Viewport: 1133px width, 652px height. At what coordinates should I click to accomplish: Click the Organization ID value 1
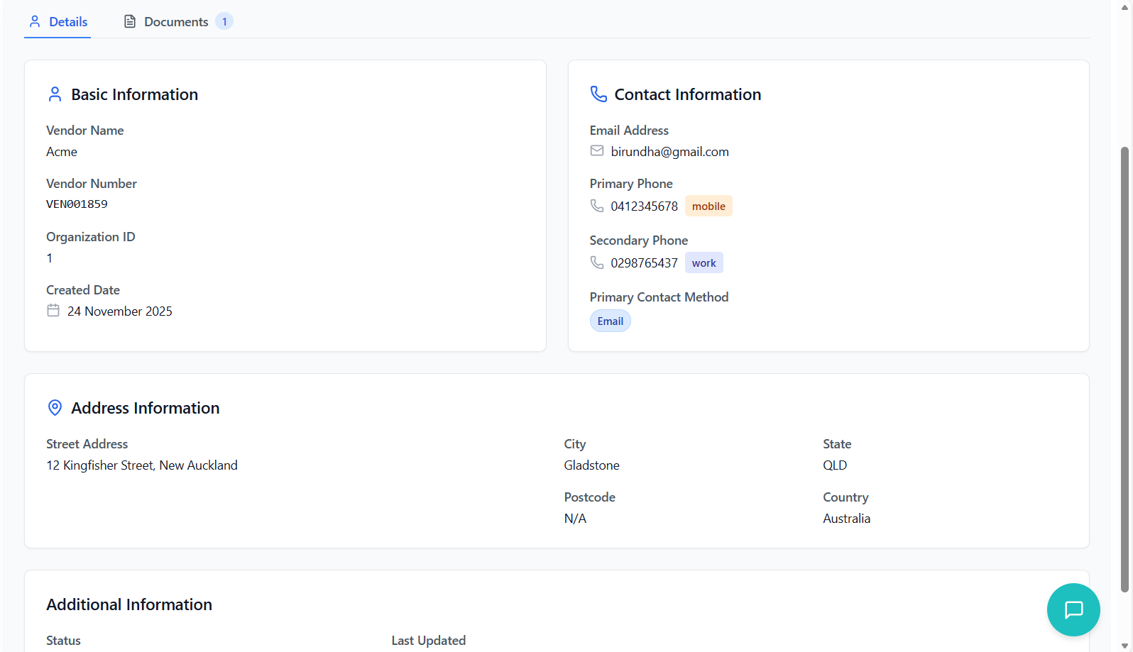click(50, 258)
